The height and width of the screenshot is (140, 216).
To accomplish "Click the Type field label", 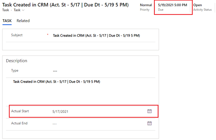I will 15,71.
